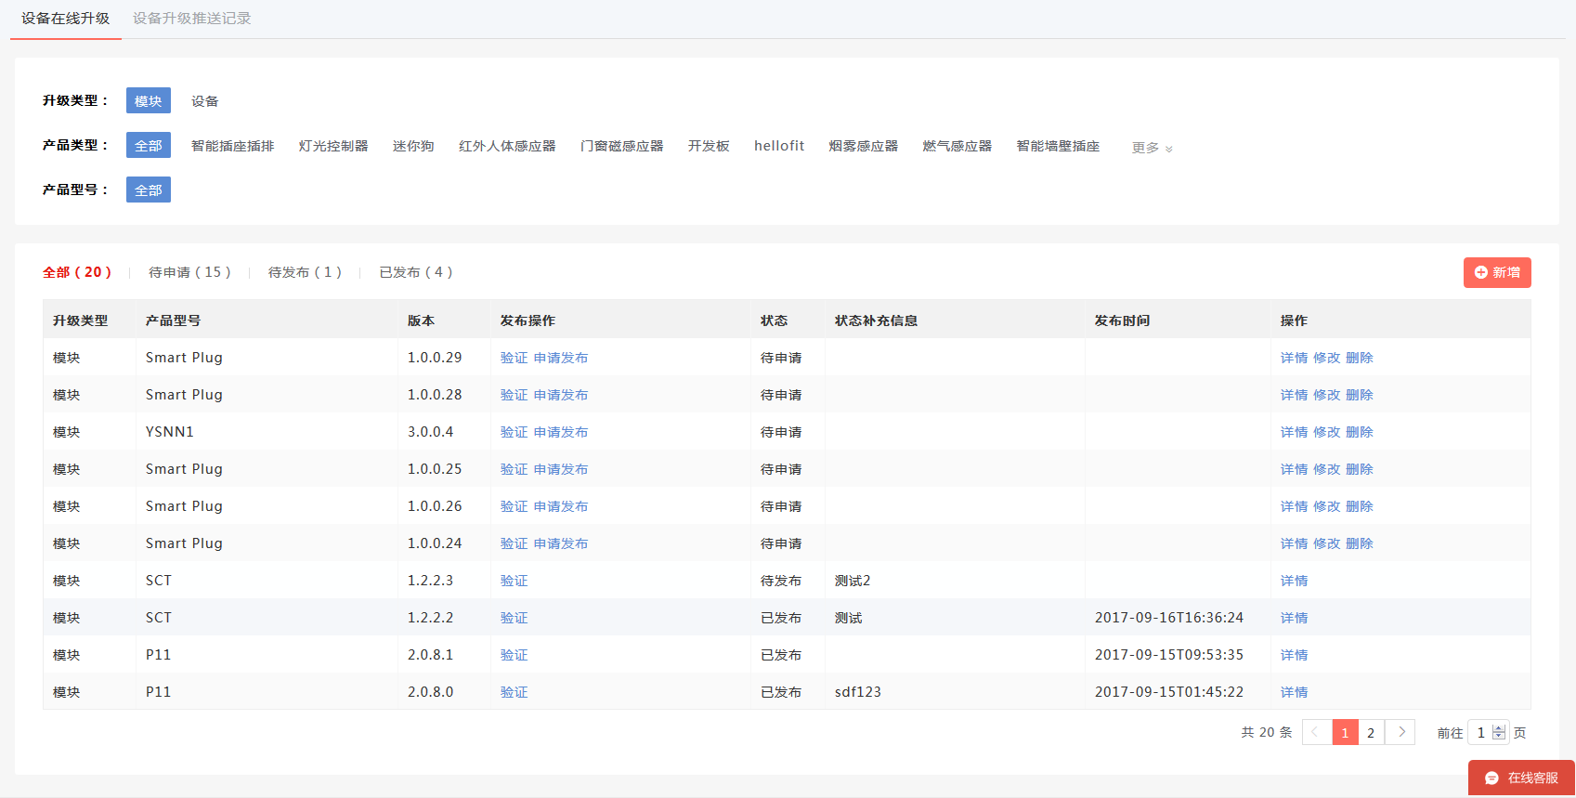The height and width of the screenshot is (798, 1576).
Task: Click 申请发布 for version 1.0.0.25
Action: pos(561,469)
